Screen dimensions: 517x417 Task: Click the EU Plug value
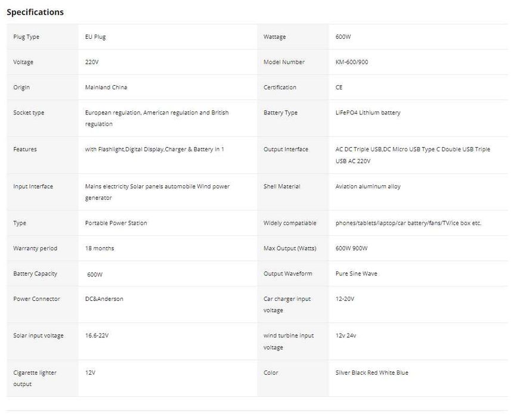[x=95, y=37]
